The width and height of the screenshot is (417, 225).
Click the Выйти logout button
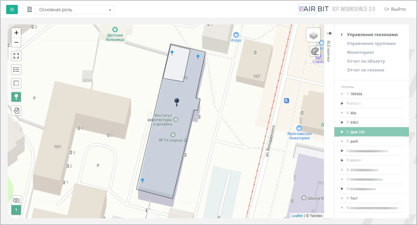[x=395, y=9]
